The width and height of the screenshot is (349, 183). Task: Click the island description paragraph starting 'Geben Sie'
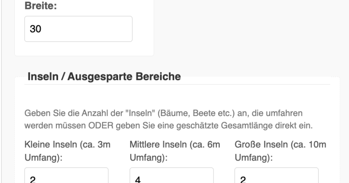(168, 119)
